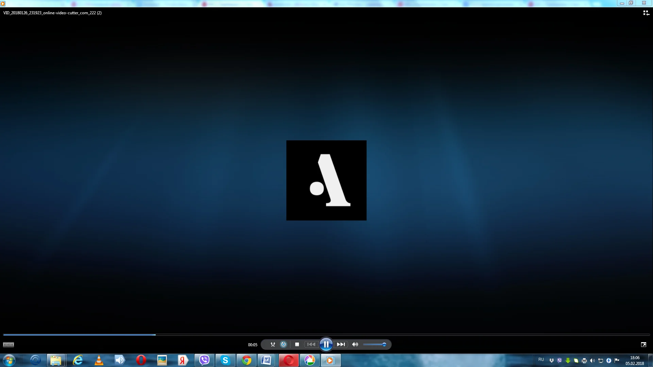Open the Viber taskbar button
This screenshot has height=367, width=653.
pos(204,360)
